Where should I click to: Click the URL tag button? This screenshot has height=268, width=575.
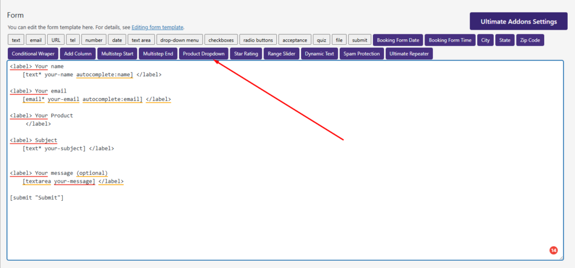(56, 40)
